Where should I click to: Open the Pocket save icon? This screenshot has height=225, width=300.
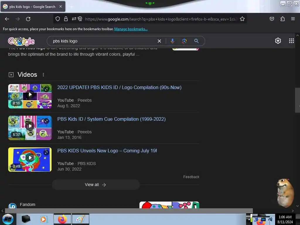(272, 19)
